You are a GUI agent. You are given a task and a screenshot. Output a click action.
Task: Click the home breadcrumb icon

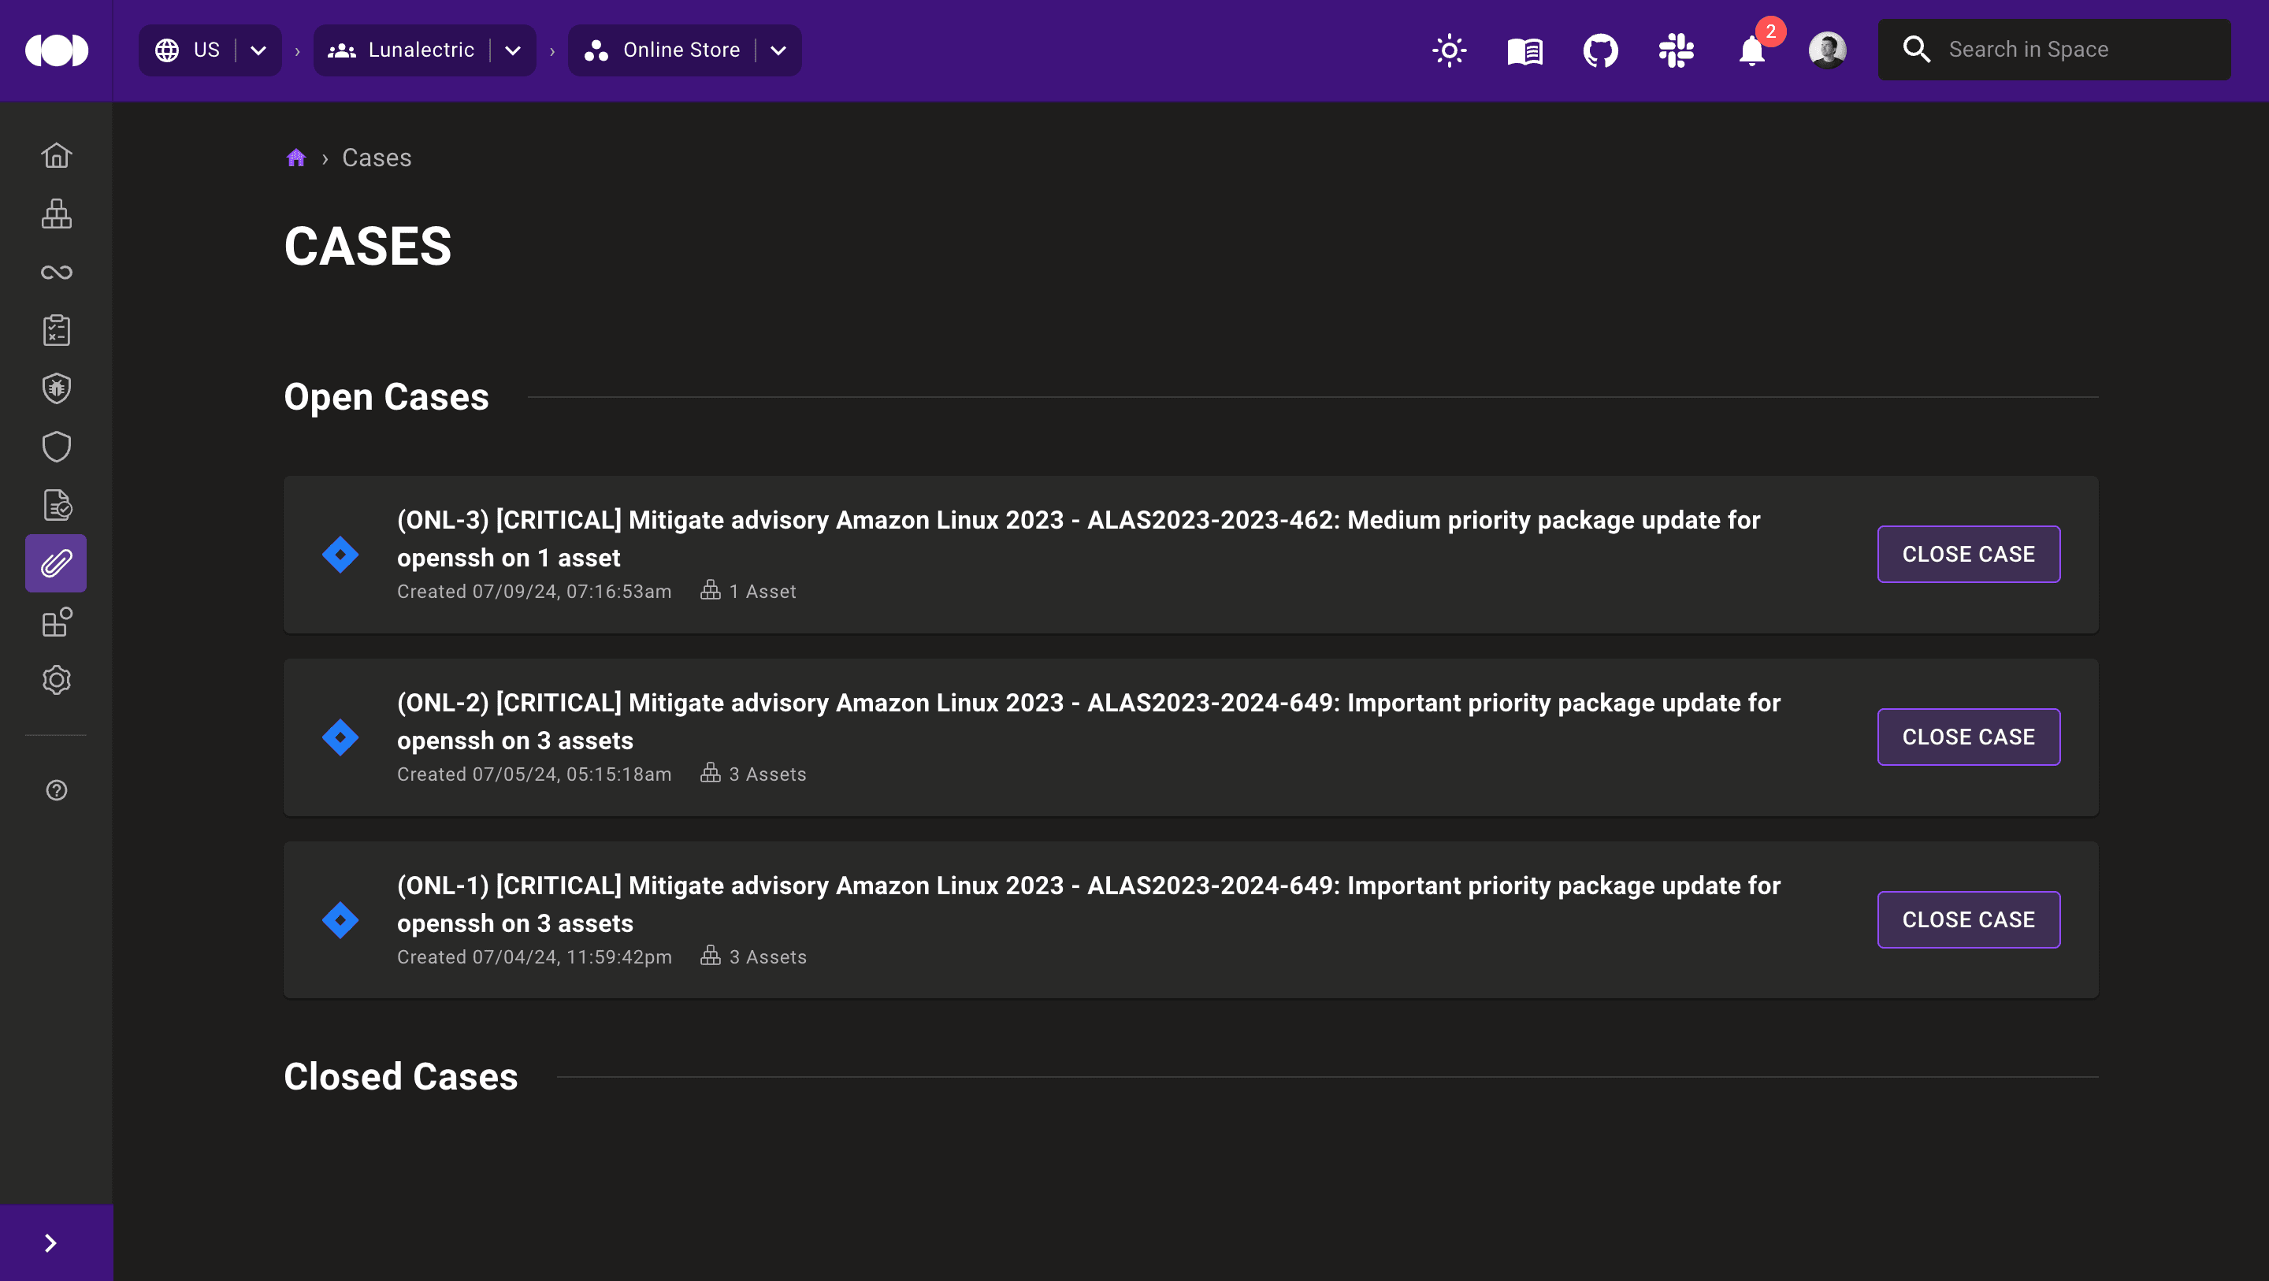pos(296,158)
